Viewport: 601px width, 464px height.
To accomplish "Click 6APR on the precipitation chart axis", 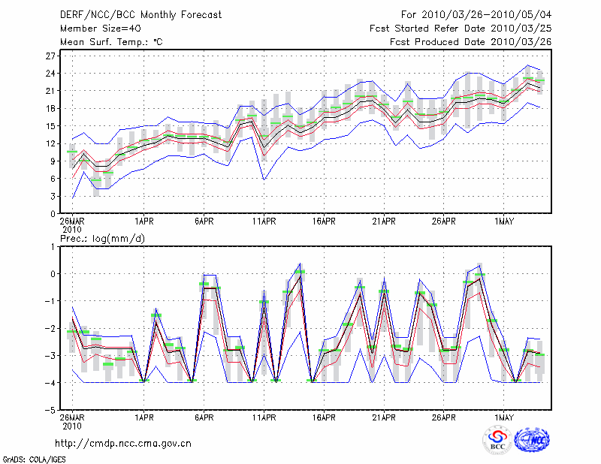I will [x=204, y=417].
